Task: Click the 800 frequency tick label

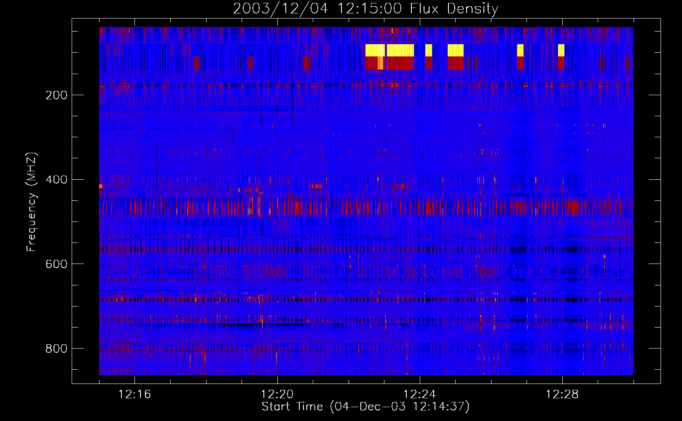Action: click(56, 349)
